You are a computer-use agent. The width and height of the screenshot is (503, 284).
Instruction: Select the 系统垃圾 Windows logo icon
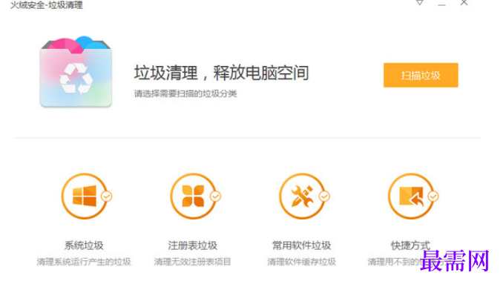coord(84,197)
